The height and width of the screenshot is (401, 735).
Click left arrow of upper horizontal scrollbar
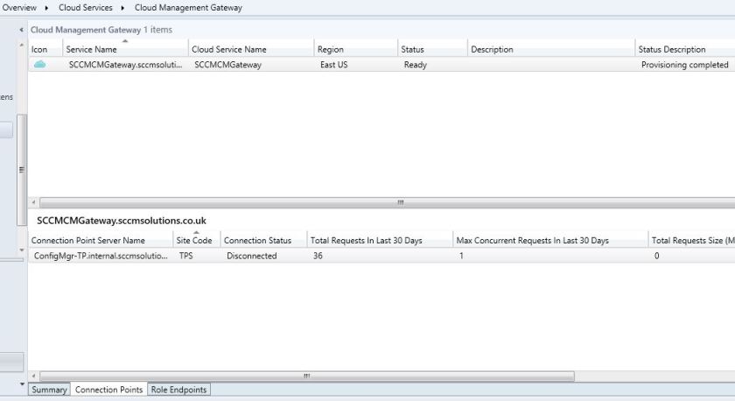tap(33, 202)
